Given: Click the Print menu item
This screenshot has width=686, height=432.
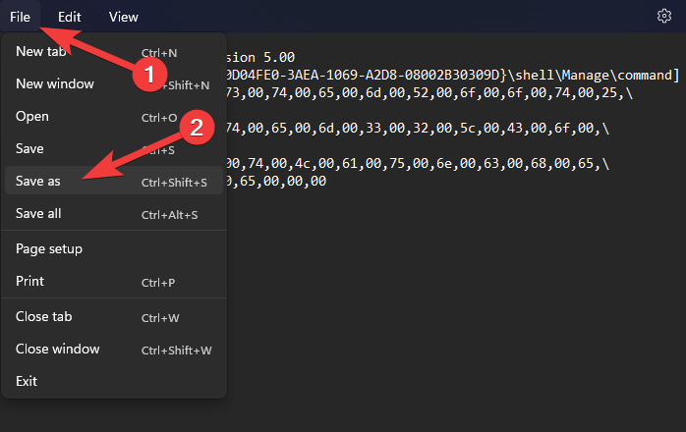Looking at the screenshot, I should pos(29,282).
